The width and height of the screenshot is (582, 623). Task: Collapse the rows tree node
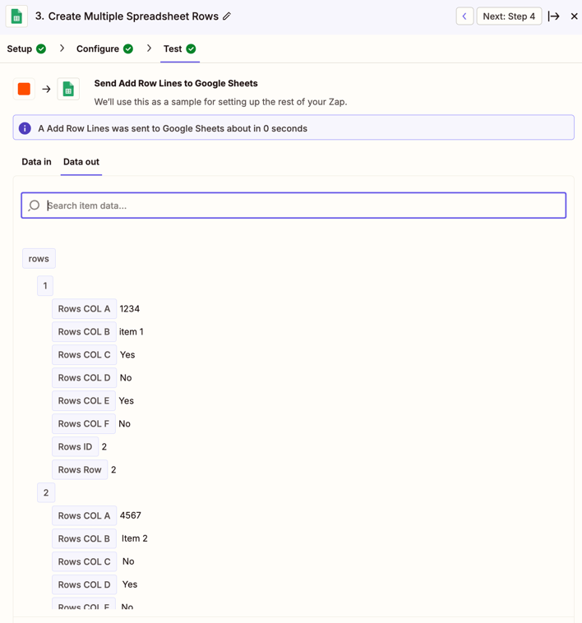tap(39, 259)
